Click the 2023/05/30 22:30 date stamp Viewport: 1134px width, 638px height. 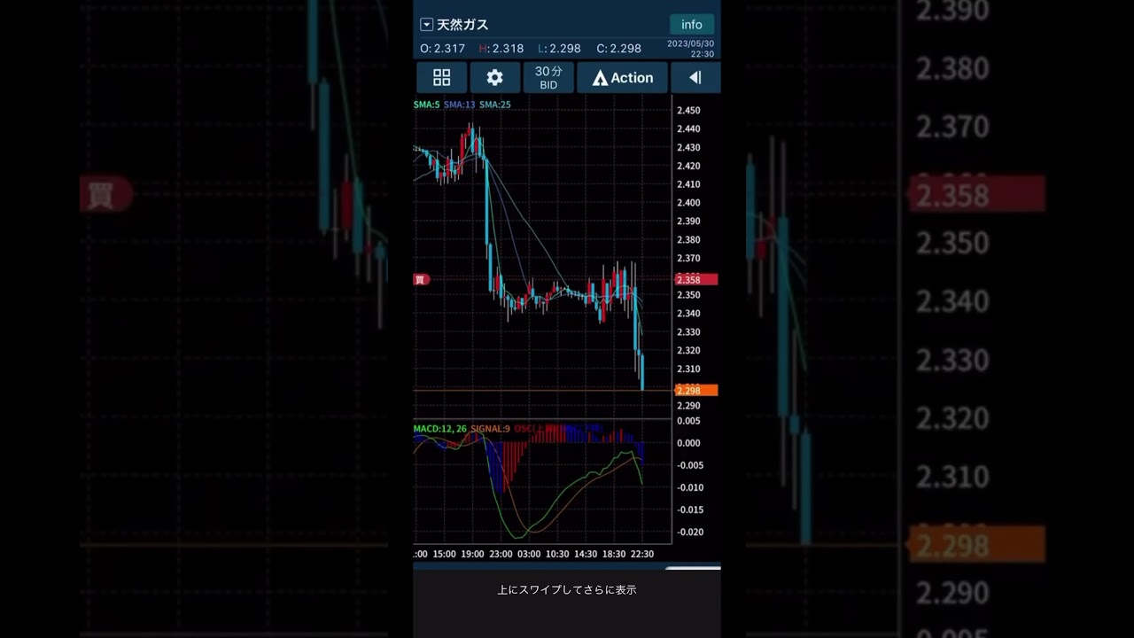(x=690, y=48)
